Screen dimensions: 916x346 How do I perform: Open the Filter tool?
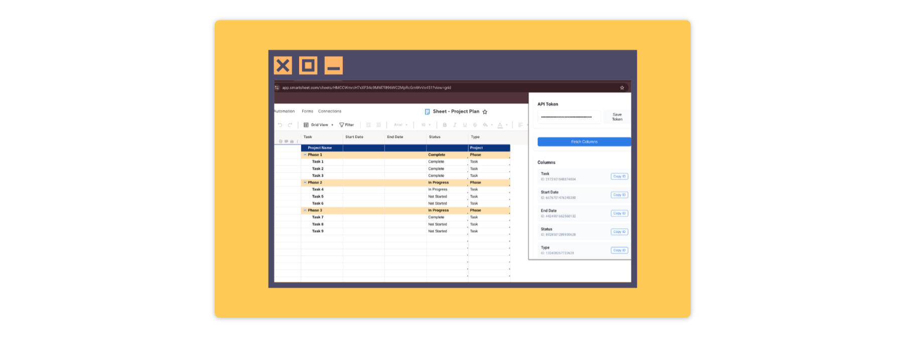point(347,125)
